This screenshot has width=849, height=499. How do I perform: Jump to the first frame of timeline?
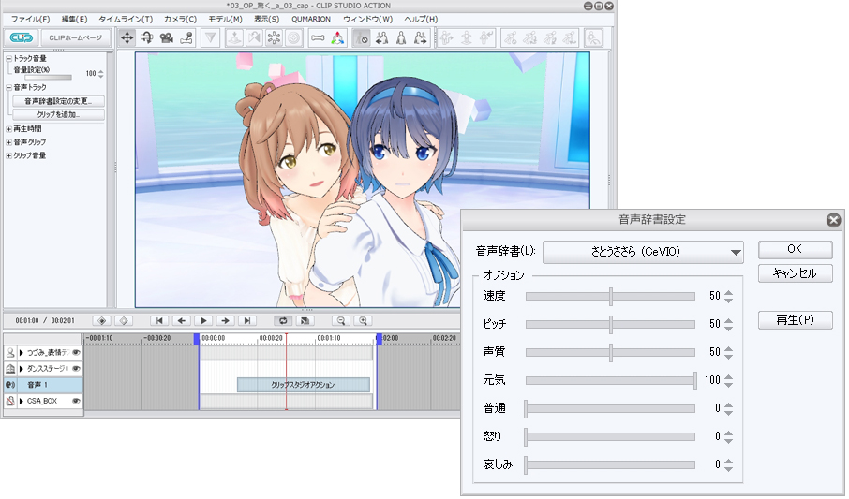coord(160,320)
